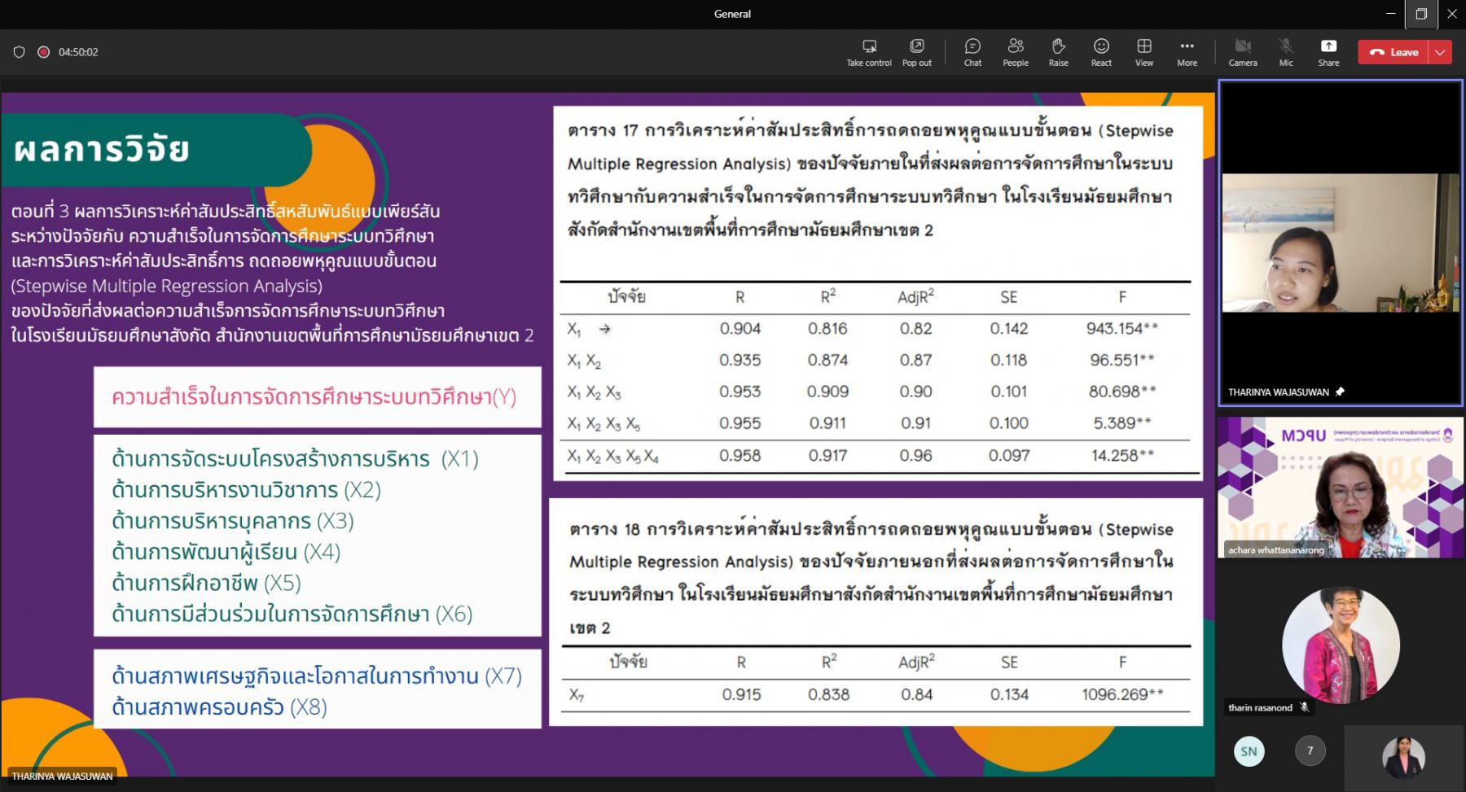Pop out the shared content
Image resolution: width=1466 pixels, height=792 pixels.
click(917, 52)
